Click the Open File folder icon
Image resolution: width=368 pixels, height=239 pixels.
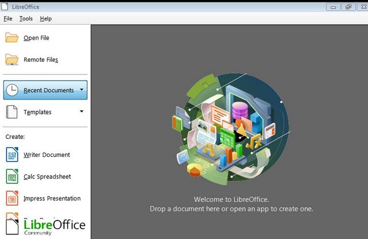point(12,38)
